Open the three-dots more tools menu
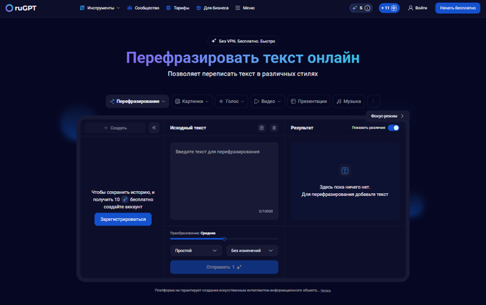The height and width of the screenshot is (305, 486). 374,101
